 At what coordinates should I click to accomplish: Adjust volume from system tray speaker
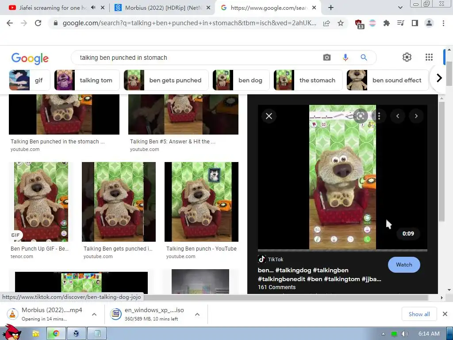[404, 334]
